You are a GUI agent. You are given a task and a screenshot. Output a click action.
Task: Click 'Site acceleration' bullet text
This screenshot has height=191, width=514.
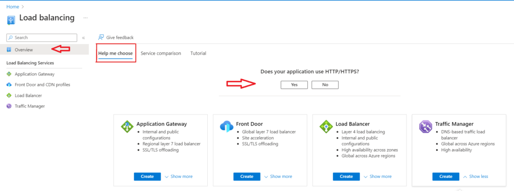pyautogui.click(x=258, y=138)
